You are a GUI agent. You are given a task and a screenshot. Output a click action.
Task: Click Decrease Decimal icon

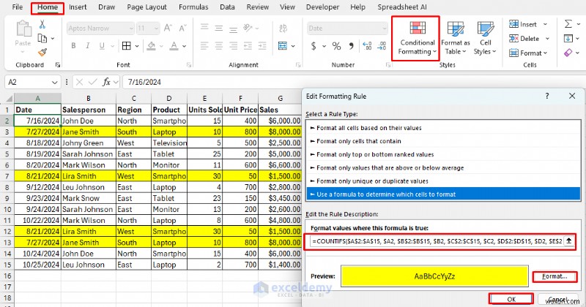(382, 46)
